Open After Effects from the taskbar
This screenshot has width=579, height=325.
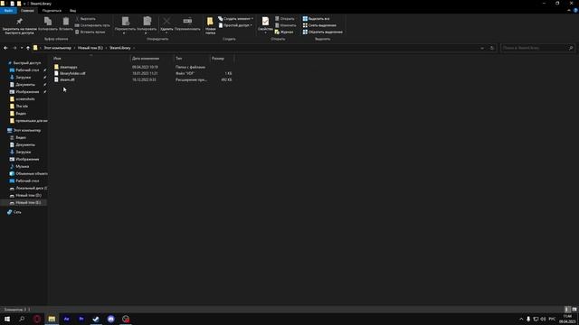66,319
